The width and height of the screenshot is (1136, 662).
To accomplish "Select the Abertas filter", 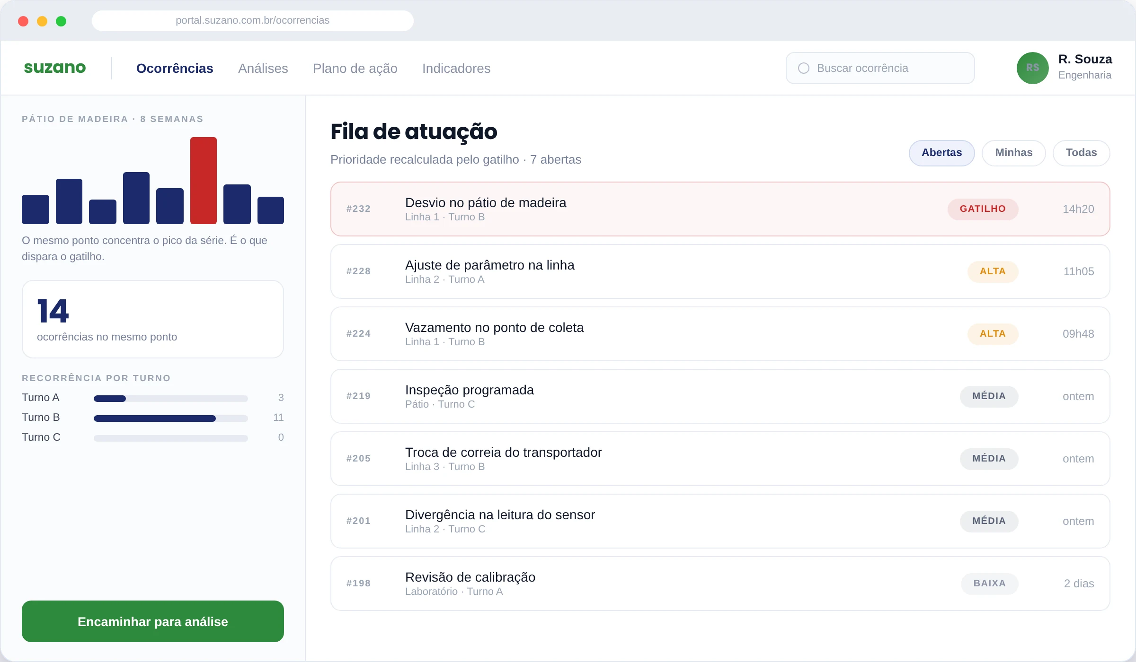I will click(942, 153).
